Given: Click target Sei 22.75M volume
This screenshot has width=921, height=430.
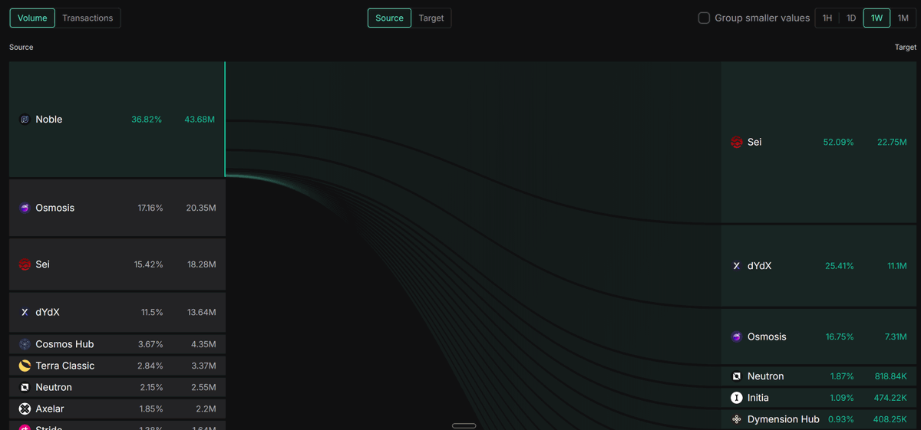Looking at the screenshot, I should tap(892, 143).
